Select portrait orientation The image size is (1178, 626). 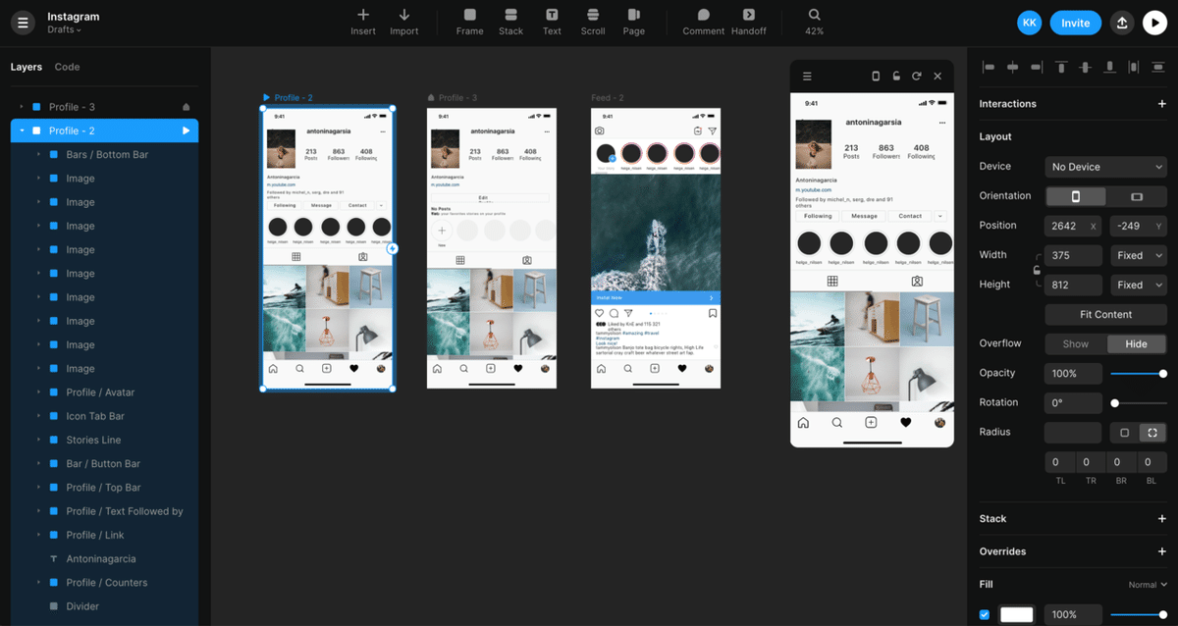tap(1075, 196)
